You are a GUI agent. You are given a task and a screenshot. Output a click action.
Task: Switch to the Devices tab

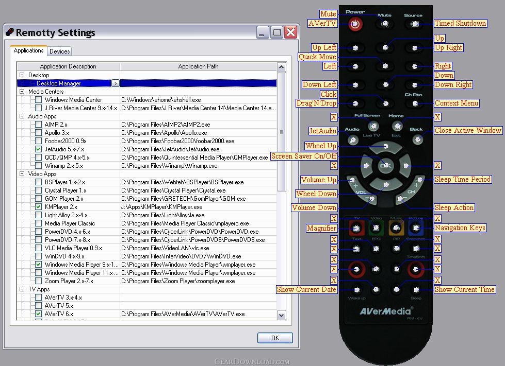(x=60, y=51)
